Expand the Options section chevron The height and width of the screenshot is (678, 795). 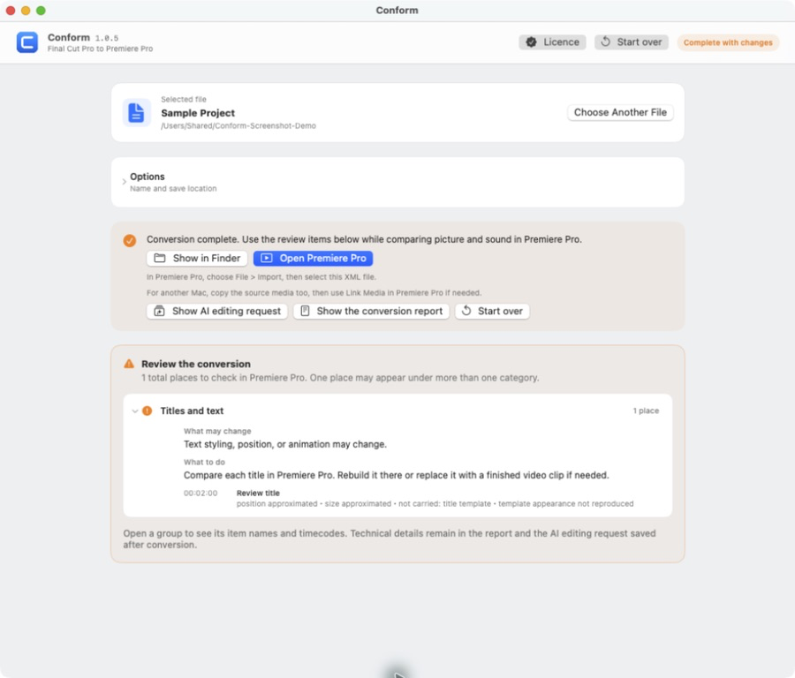(x=125, y=182)
